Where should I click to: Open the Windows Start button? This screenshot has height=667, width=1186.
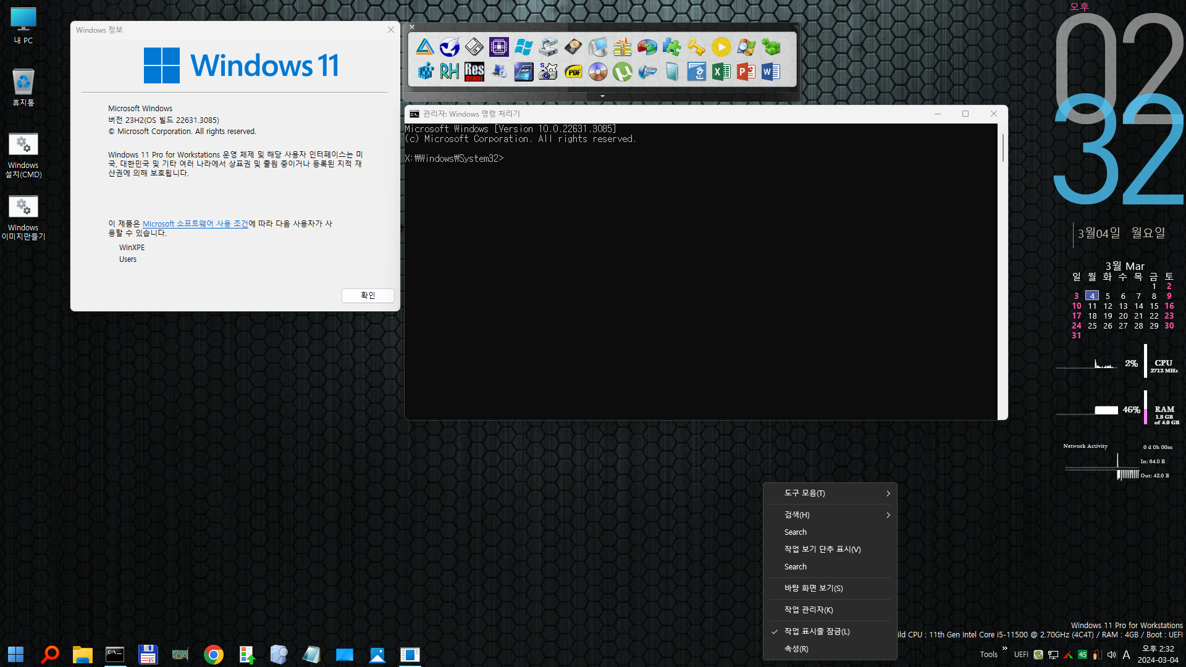click(16, 655)
